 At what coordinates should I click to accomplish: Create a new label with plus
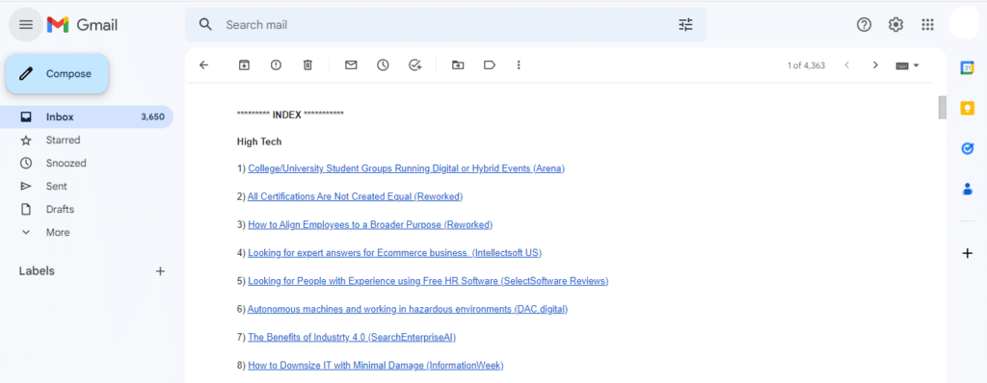tap(161, 271)
